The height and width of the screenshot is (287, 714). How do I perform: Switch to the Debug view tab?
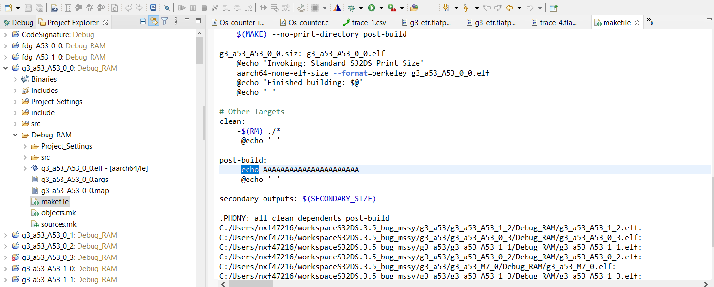point(18,22)
